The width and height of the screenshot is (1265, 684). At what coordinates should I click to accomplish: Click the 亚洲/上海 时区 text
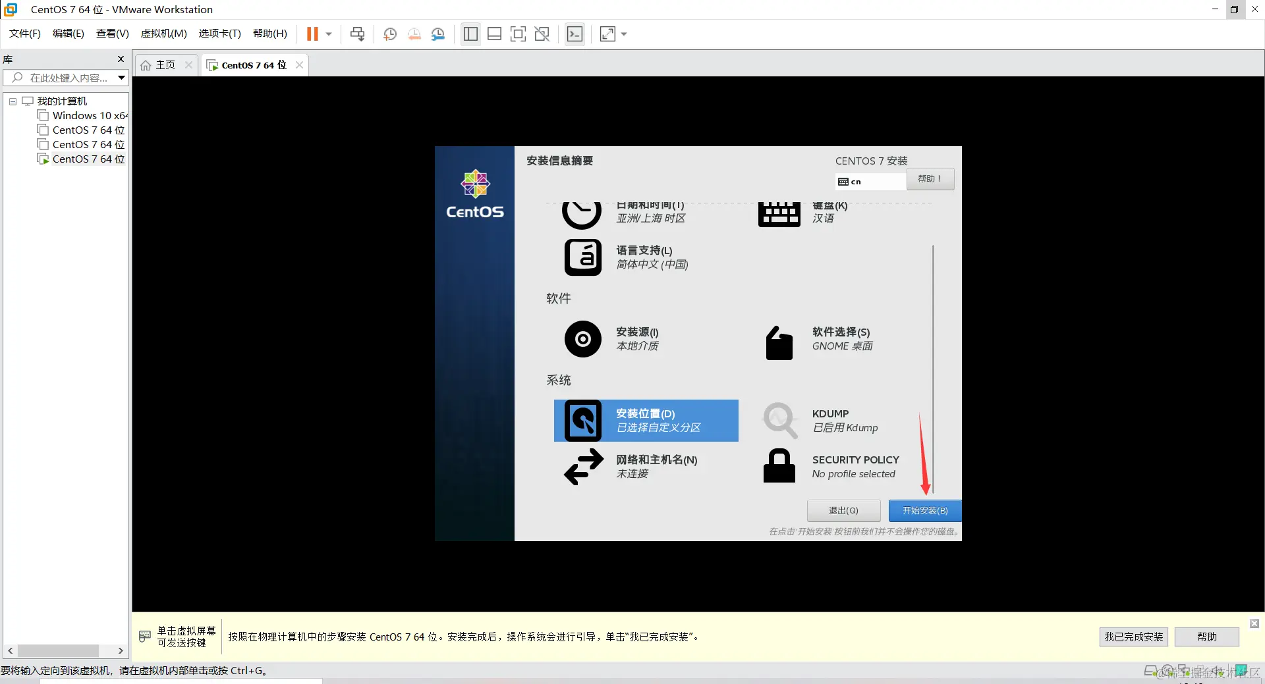651,219
